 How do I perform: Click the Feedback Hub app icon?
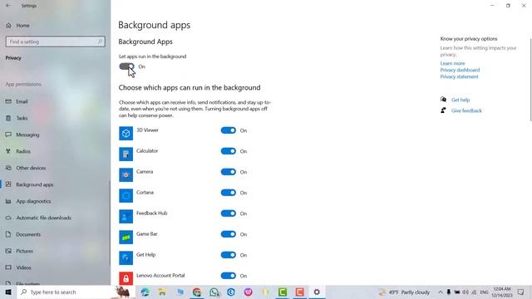click(x=126, y=216)
